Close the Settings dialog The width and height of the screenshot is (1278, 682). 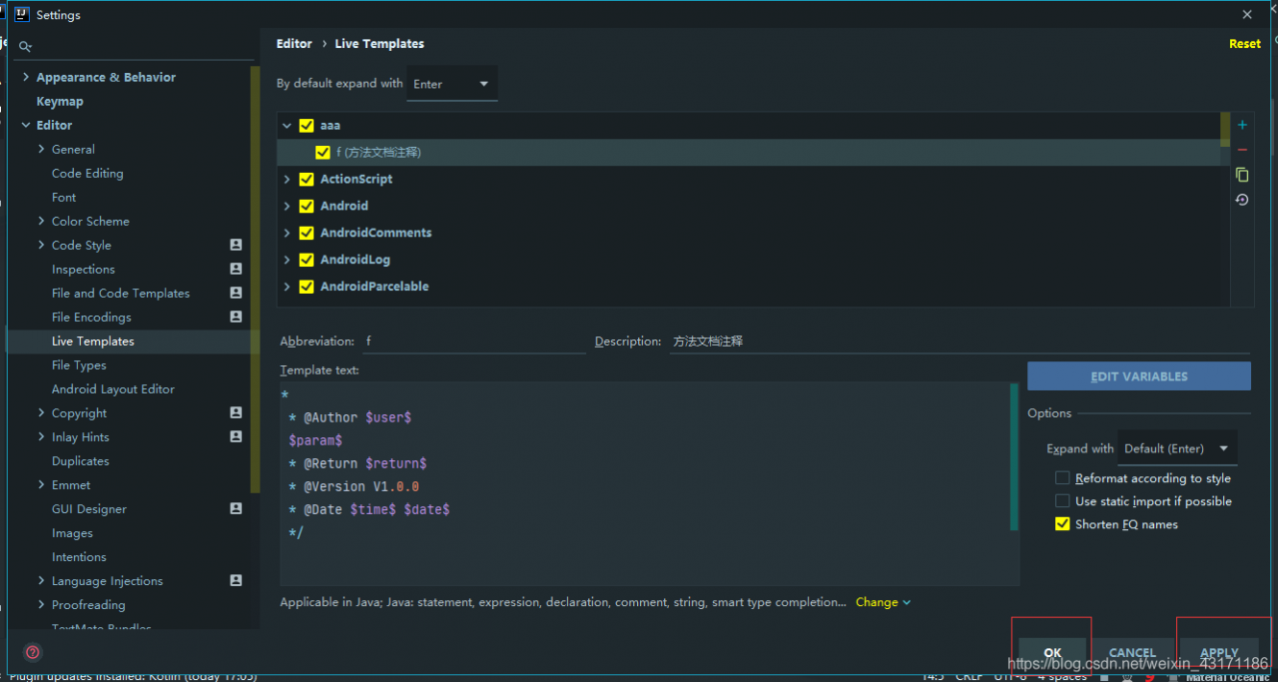click(1247, 15)
